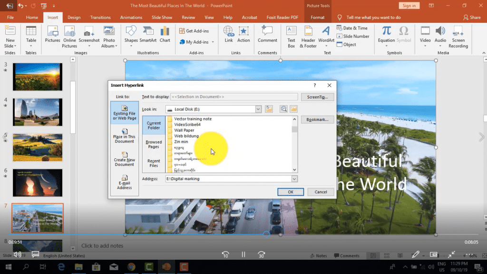Open ScreenTip settings
Viewport: 487px width, 274px height.
pyautogui.click(x=317, y=97)
